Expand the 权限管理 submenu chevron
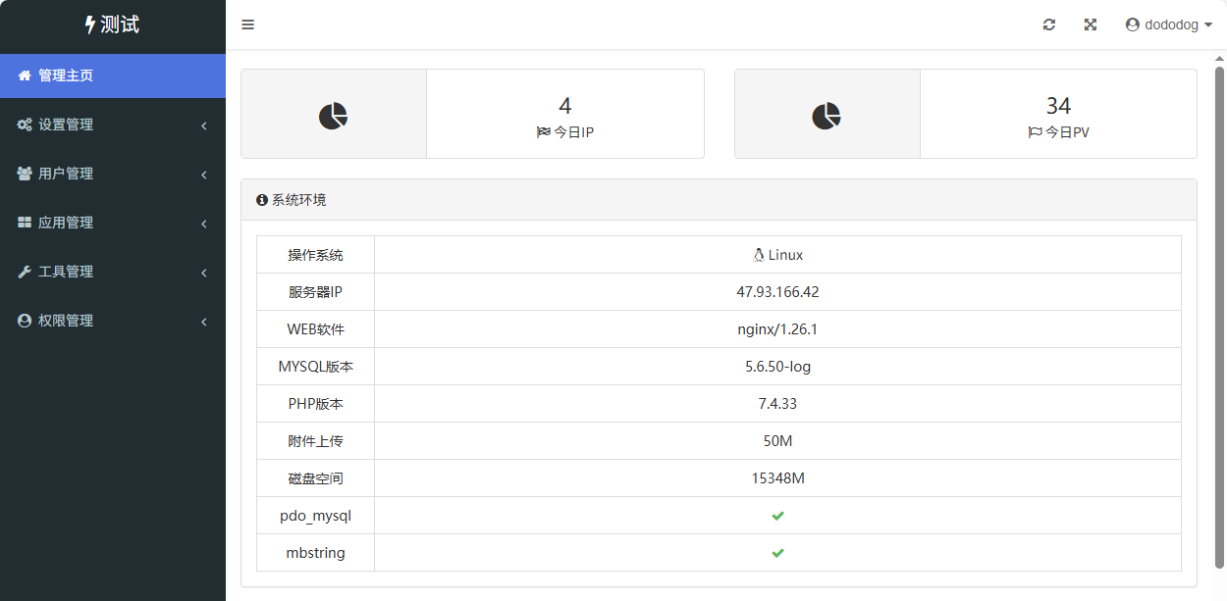Screen dimensions: 1227x601 [x=204, y=322]
